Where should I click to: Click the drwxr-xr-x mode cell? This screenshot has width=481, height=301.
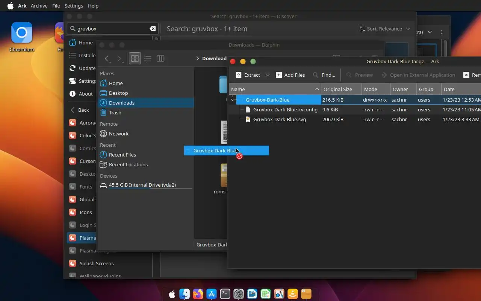pyautogui.click(x=375, y=100)
